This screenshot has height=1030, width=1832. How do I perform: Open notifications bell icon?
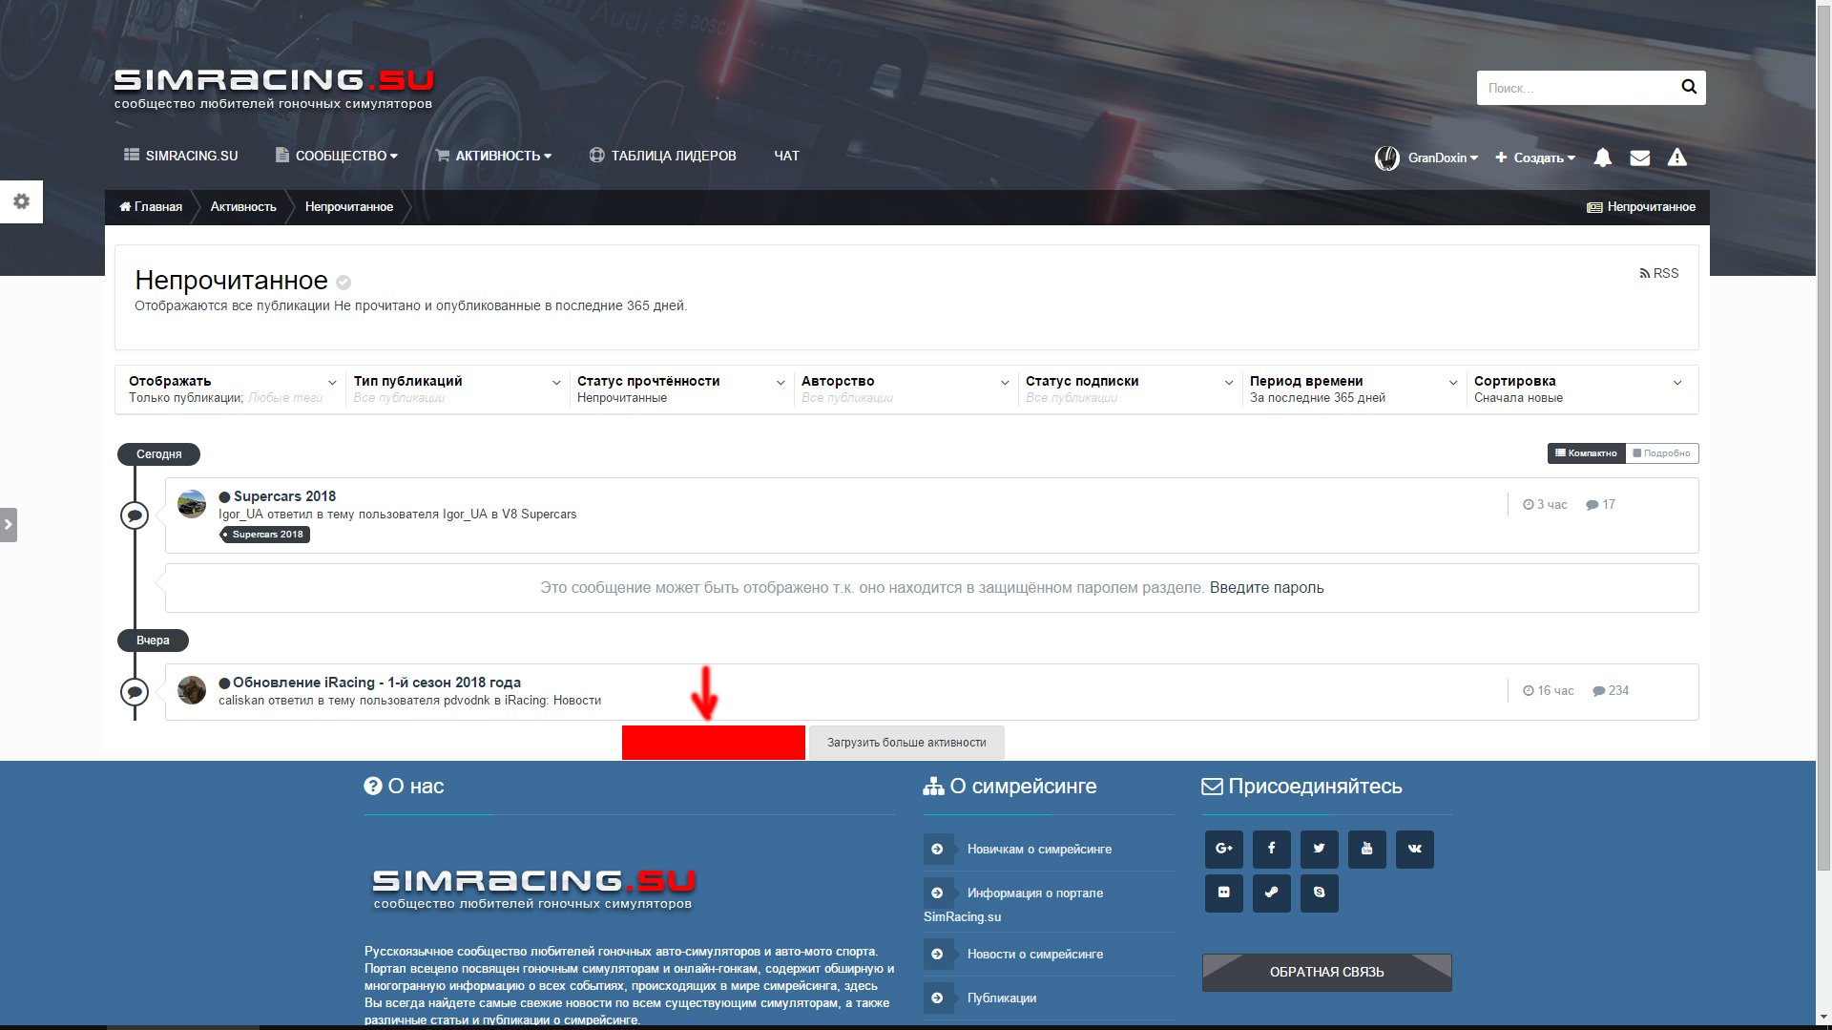(x=1602, y=158)
